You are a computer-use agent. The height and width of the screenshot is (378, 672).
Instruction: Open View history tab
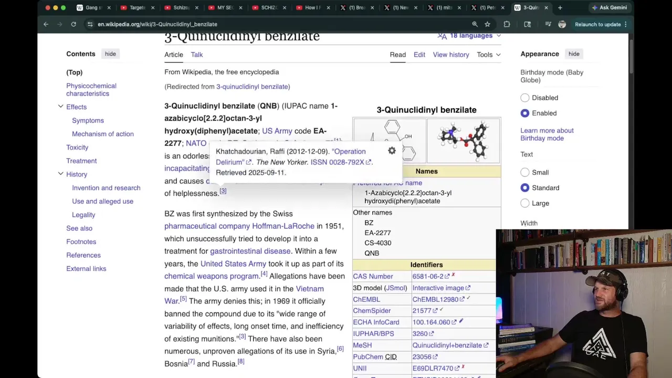tap(451, 55)
